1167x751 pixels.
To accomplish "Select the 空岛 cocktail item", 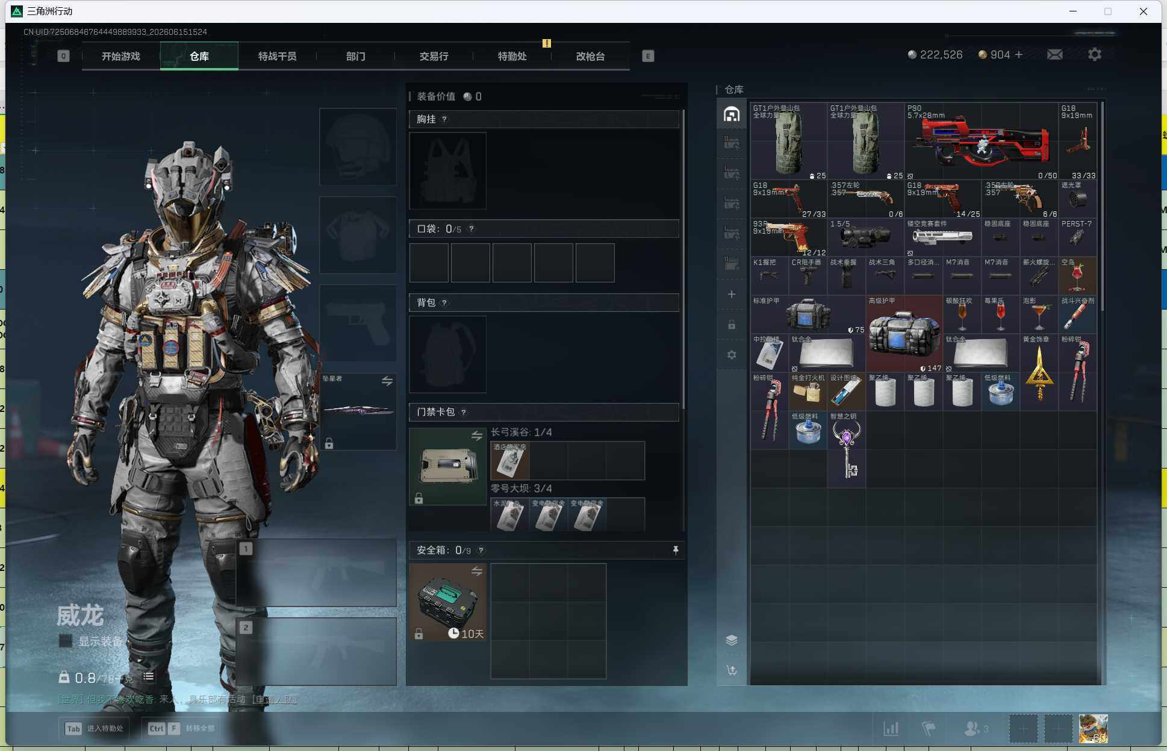I will click(x=1077, y=276).
